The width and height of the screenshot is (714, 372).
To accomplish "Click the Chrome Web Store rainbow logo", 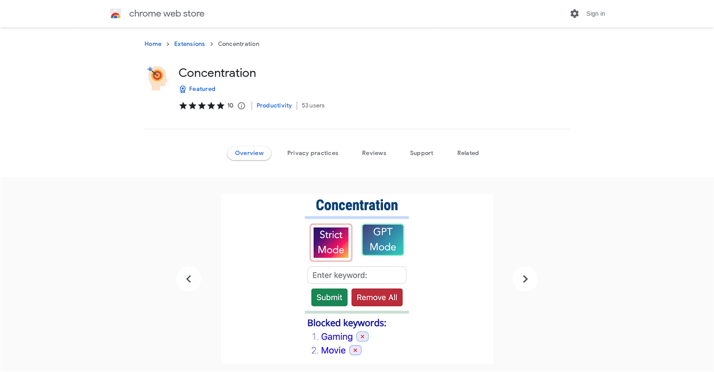I will [x=116, y=14].
